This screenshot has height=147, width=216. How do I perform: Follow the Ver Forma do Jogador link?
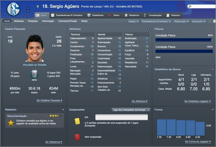pyautogui.click(x=198, y=142)
